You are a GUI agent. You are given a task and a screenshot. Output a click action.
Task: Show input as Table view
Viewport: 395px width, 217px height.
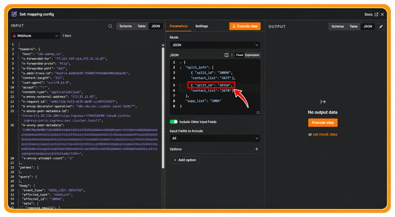141,26
